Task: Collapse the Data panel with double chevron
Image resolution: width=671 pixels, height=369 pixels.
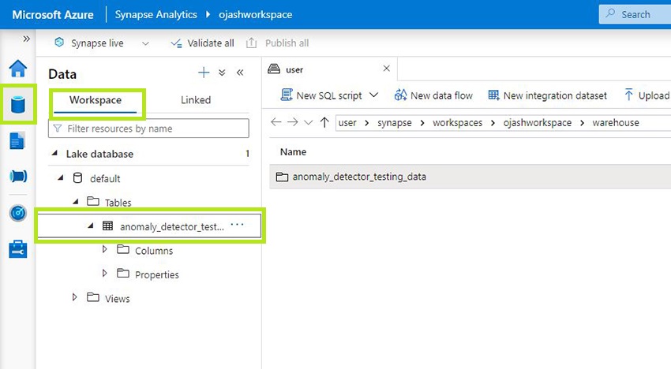Action: tap(240, 73)
